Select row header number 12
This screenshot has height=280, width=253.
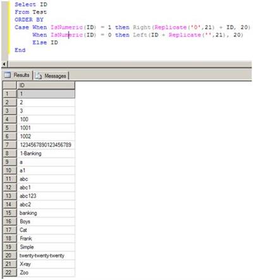[9, 187]
